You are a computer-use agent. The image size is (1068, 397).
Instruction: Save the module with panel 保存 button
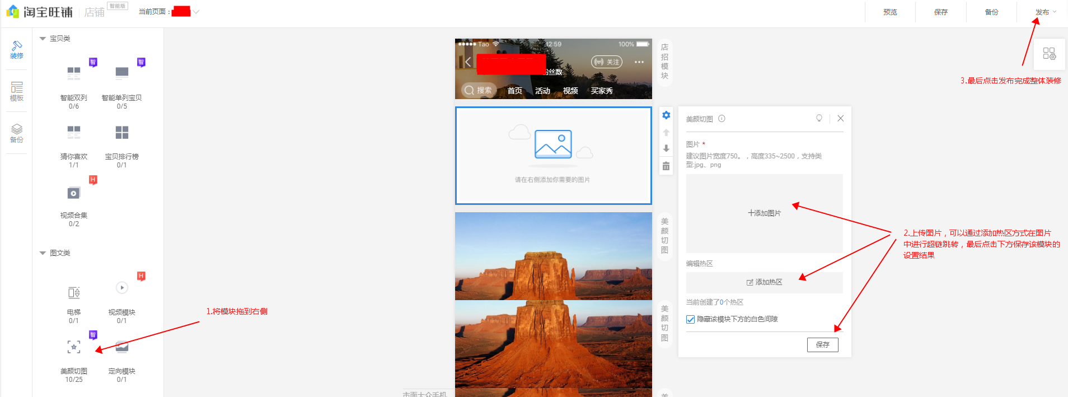tap(823, 345)
